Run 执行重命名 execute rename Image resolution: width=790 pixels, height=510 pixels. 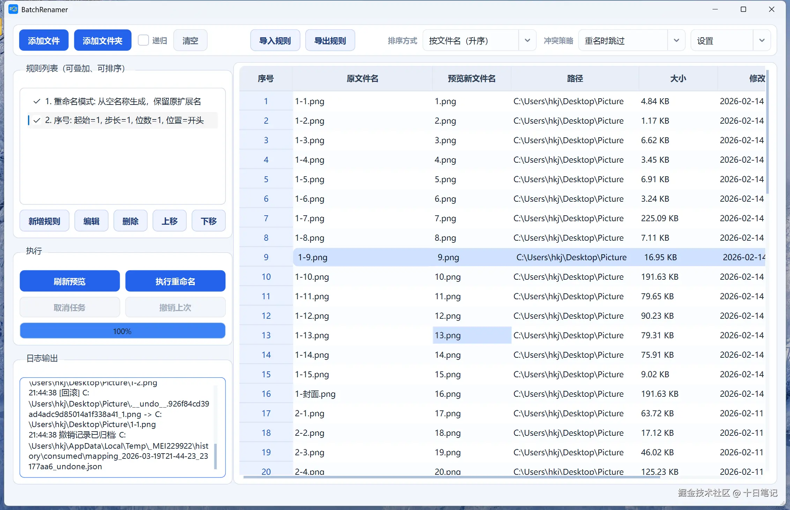tap(175, 281)
